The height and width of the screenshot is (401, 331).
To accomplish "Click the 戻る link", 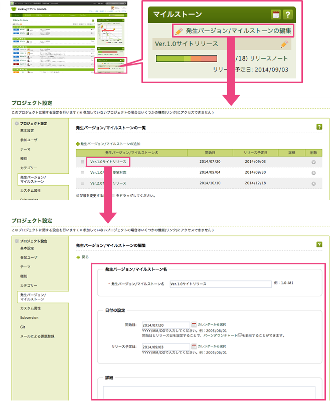I will click(x=85, y=257).
